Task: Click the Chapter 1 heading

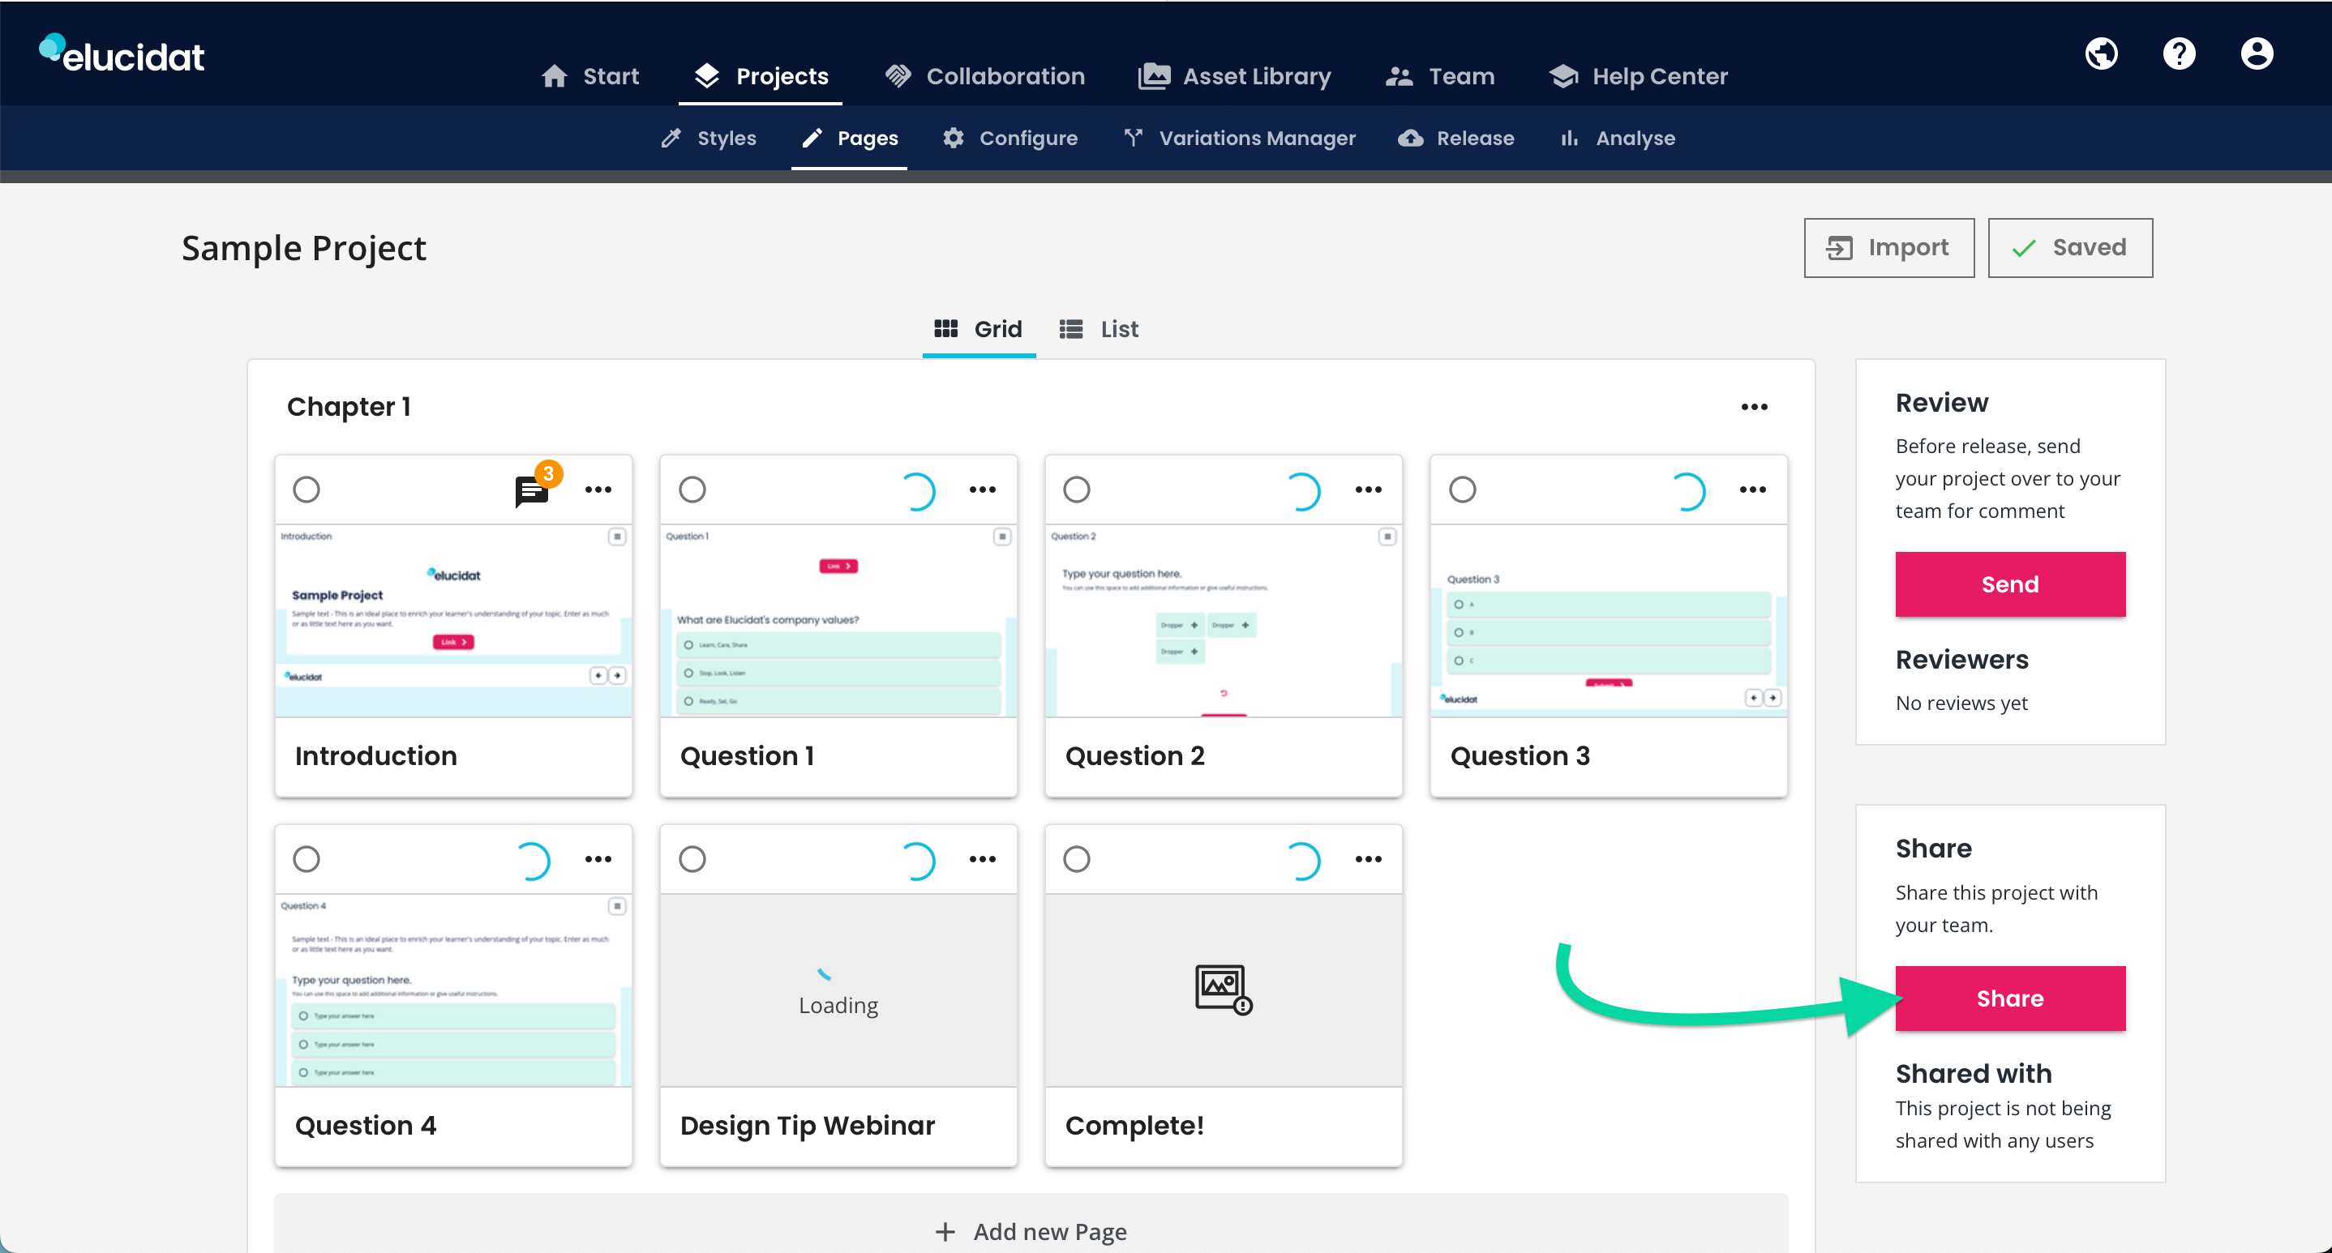Action: coord(349,408)
